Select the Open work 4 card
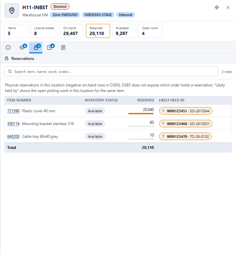The height and width of the screenshot is (255, 236). point(150,31)
